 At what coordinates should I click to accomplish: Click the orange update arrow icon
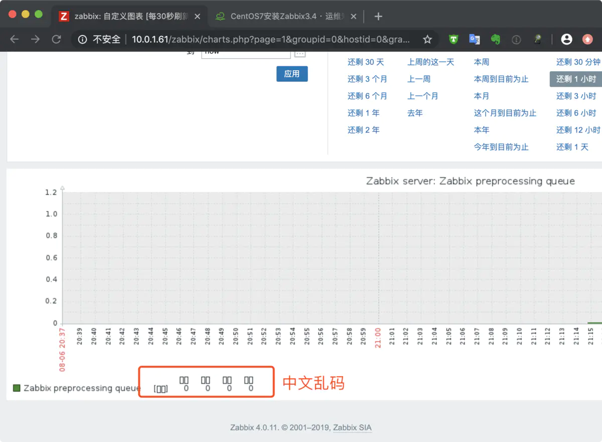click(x=587, y=39)
